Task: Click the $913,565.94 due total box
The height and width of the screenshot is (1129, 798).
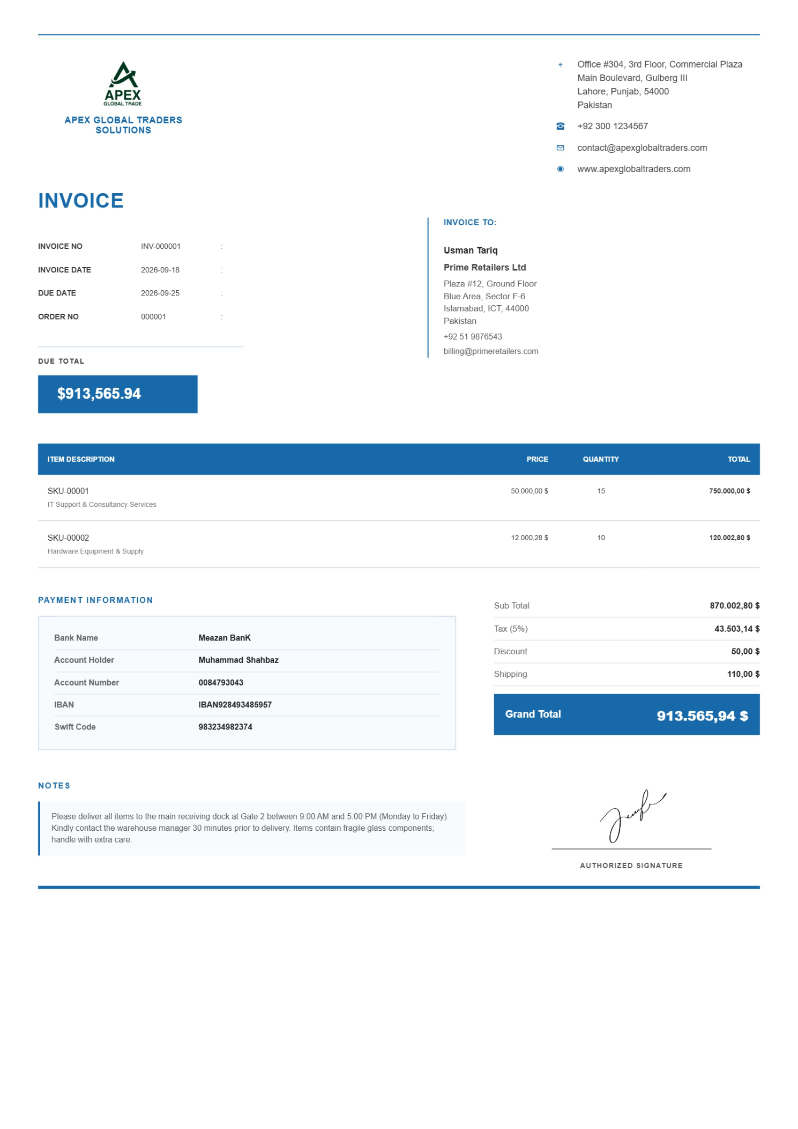Action: tap(117, 394)
